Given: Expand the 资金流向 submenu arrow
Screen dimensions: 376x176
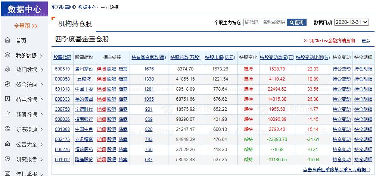Looking at the screenshot, I should [42, 85].
